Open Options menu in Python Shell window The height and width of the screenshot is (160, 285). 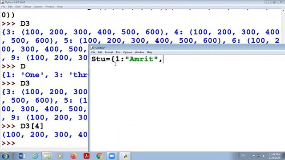click(x=38, y=7)
